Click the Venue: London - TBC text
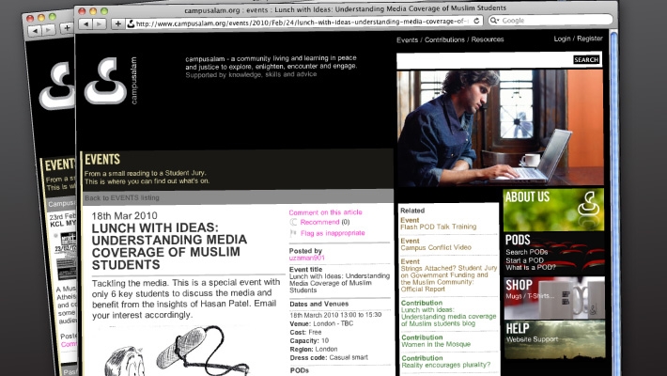Image resolution: width=667 pixels, height=376 pixels. coord(321,323)
